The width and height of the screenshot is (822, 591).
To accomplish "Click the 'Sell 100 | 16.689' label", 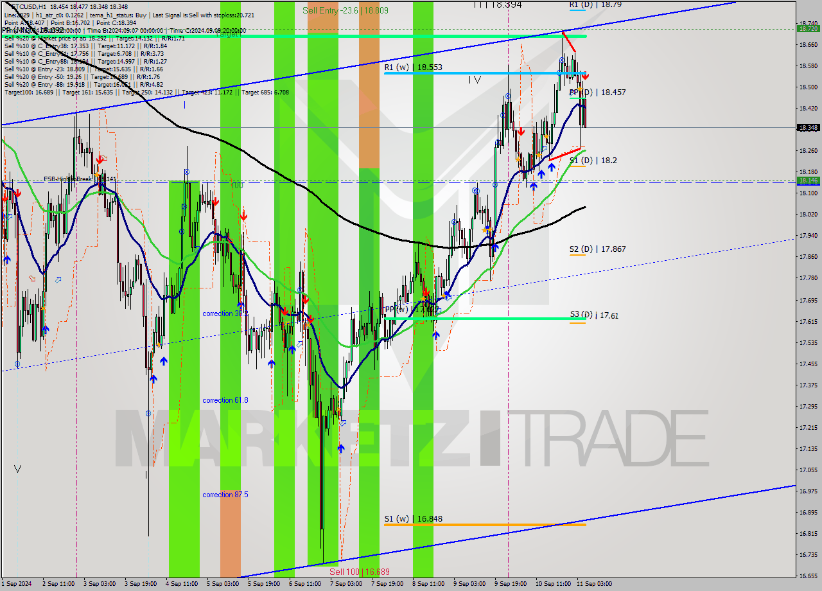I will coord(359,572).
